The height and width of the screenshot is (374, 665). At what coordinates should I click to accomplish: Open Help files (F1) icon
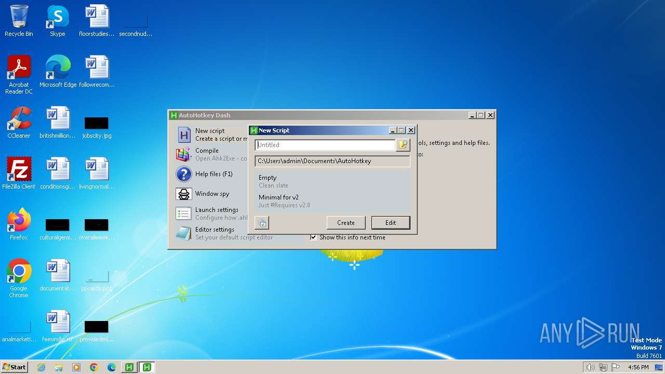click(x=183, y=174)
